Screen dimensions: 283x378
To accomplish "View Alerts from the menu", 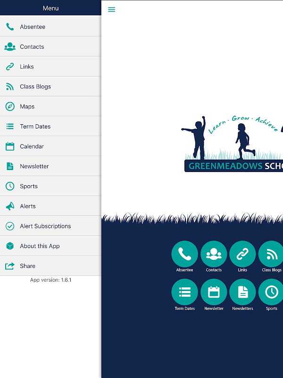I will tap(50, 206).
